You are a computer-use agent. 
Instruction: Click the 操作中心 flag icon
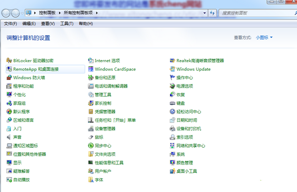tap(172, 77)
